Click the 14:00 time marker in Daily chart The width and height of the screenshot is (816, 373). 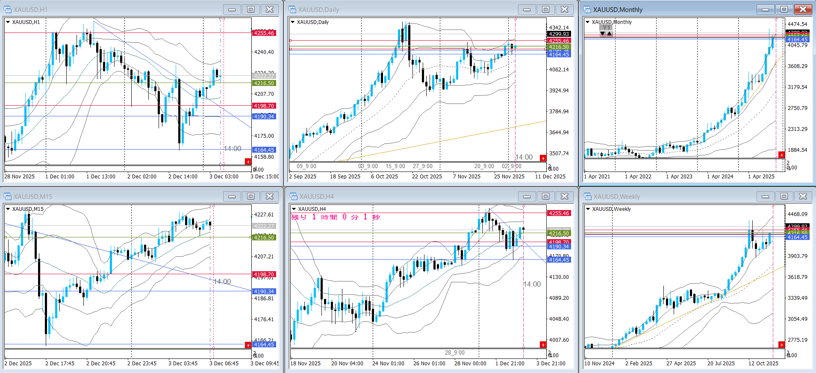click(x=524, y=157)
